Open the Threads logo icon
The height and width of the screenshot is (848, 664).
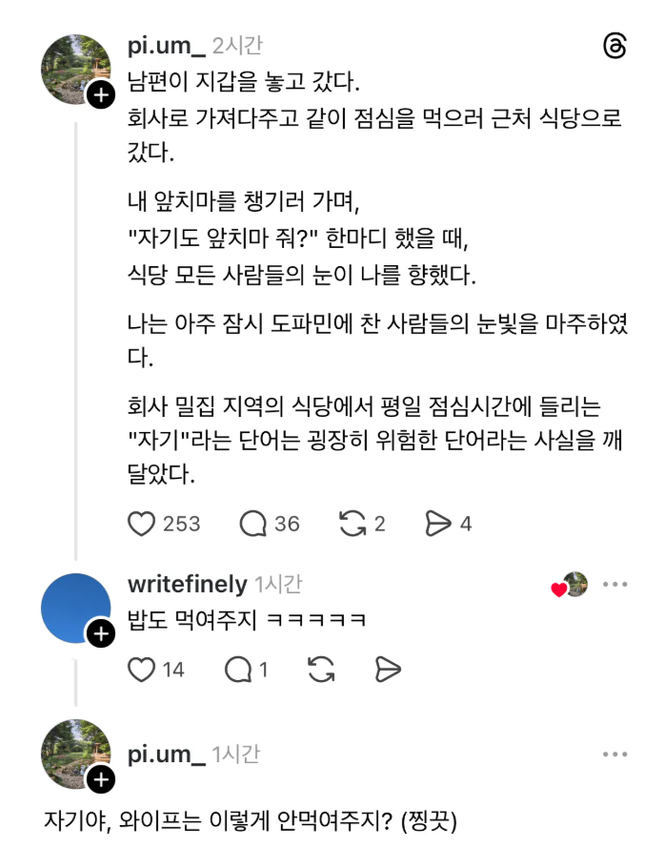click(x=615, y=46)
